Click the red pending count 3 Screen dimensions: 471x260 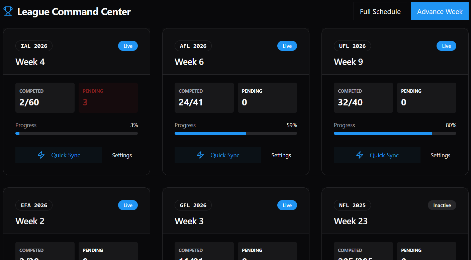85,102
